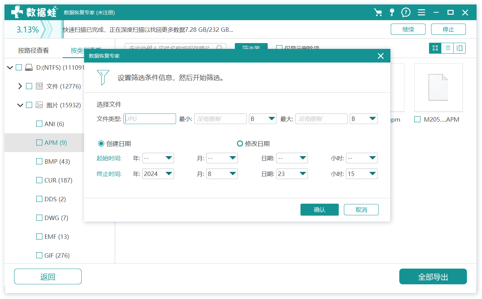Open the 终止时间 year dropdown showing 2024
This screenshot has height=299, width=482.
click(x=158, y=174)
